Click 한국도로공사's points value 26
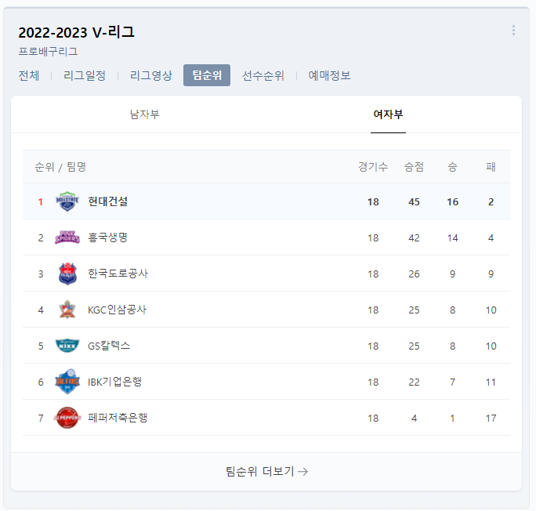The height and width of the screenshot is (511, 536). point(414,274)
